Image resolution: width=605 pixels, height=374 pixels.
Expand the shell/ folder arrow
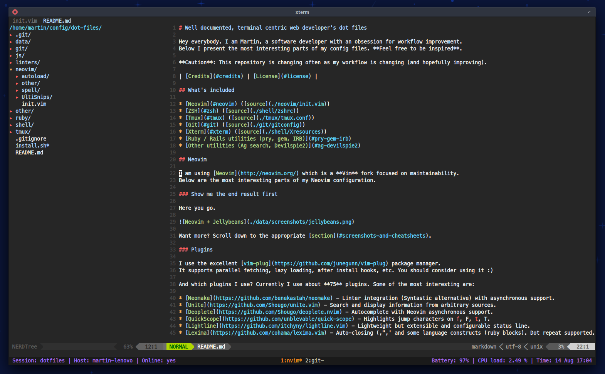pos(11,125)
